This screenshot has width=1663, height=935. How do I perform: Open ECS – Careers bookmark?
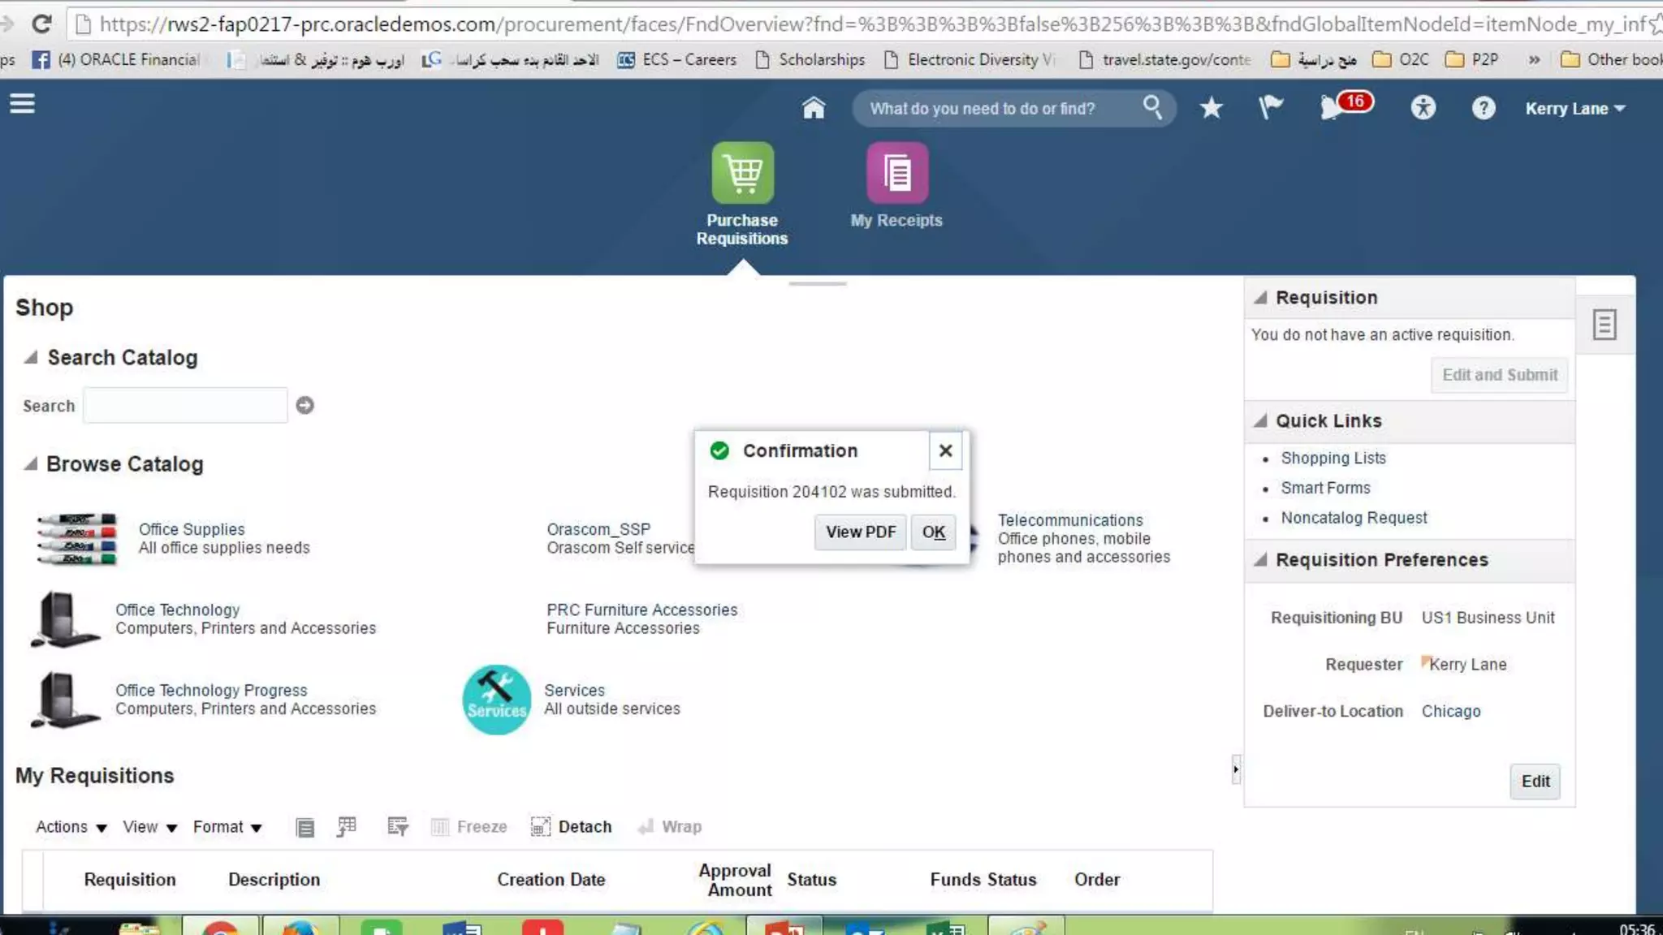677,59
